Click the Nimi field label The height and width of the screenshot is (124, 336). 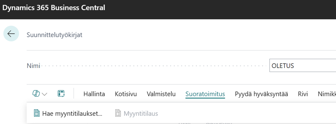pyautogui.click(x=33, y=66)
